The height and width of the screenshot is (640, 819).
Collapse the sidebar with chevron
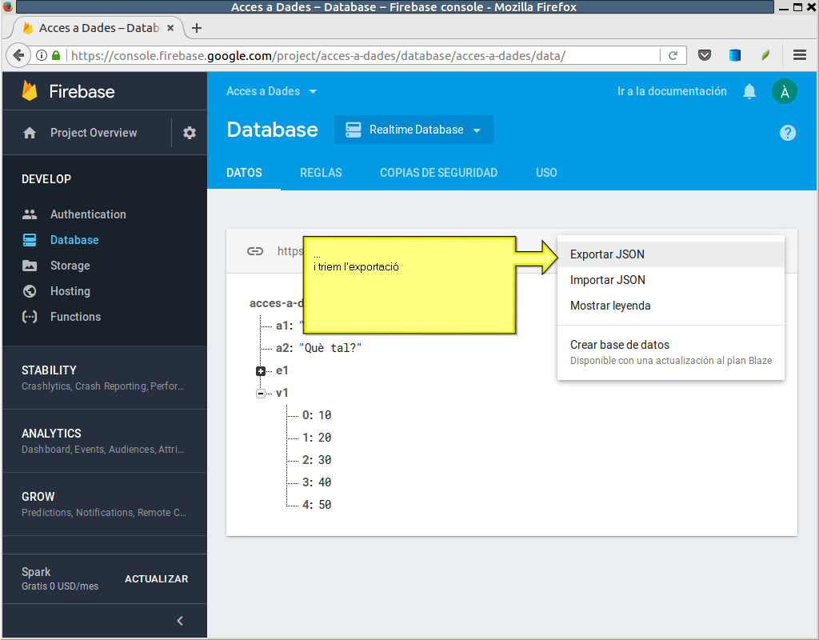pos(180,621)
